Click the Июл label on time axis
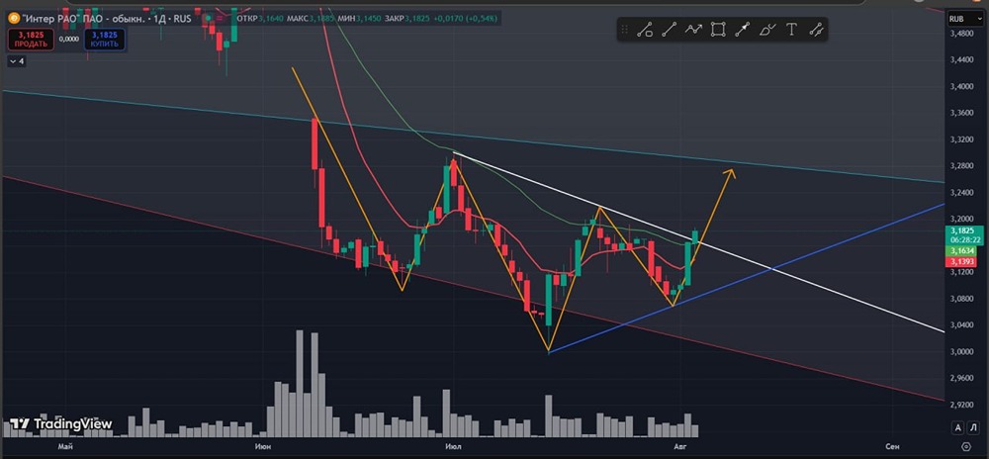Image resolution: width=989 pixels, height=459 pixels. point(453,446)
